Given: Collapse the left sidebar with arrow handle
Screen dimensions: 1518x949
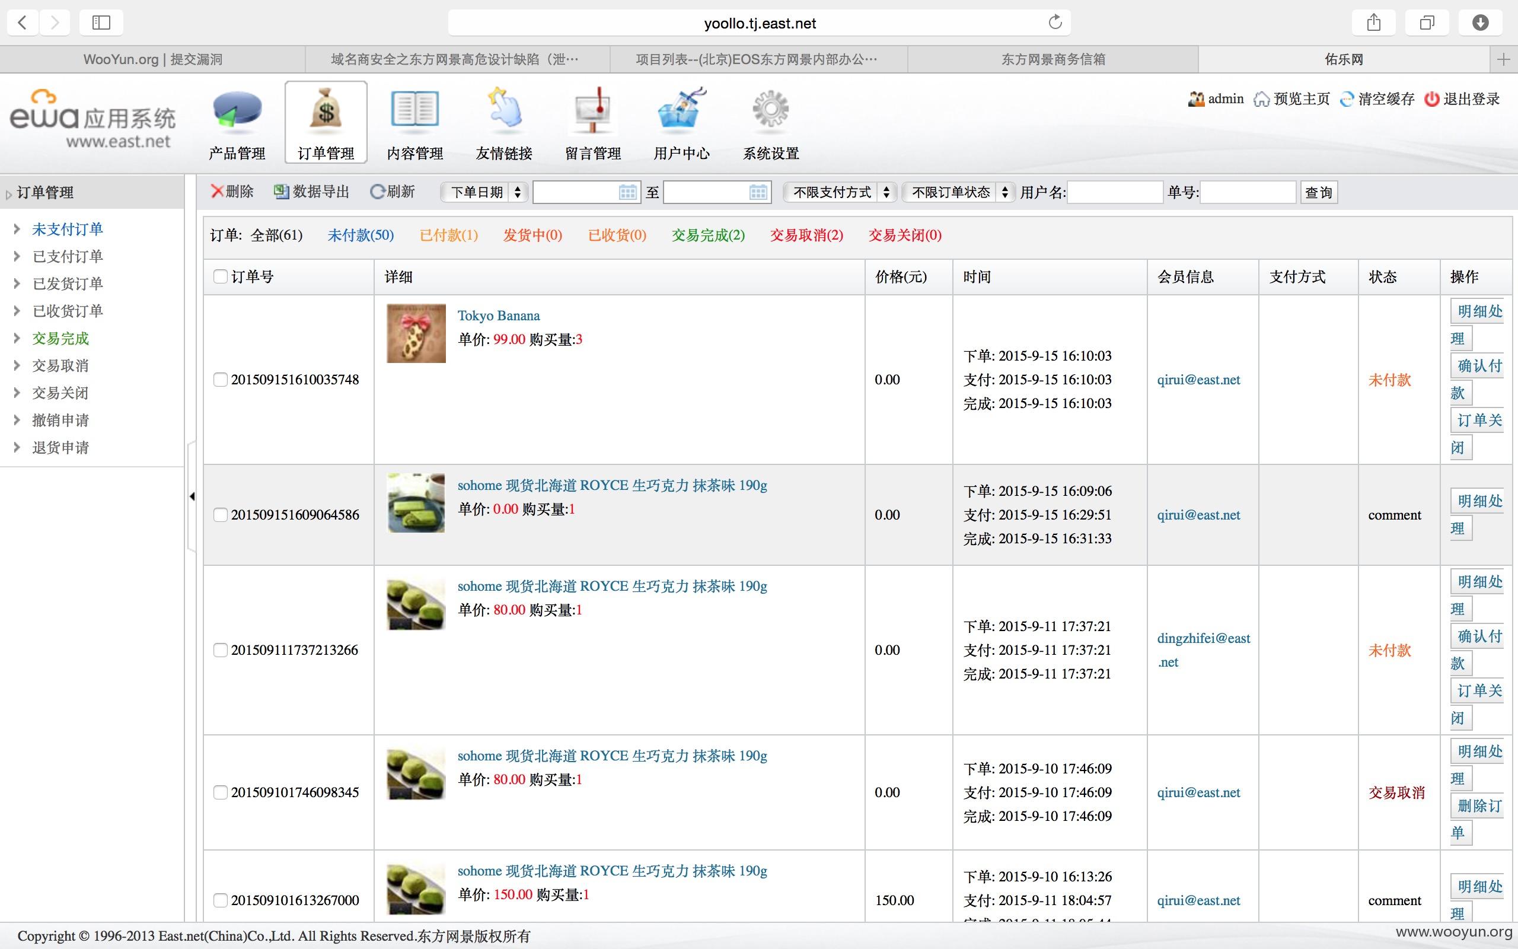Looking at the screenshot, I should pos(192,496).
